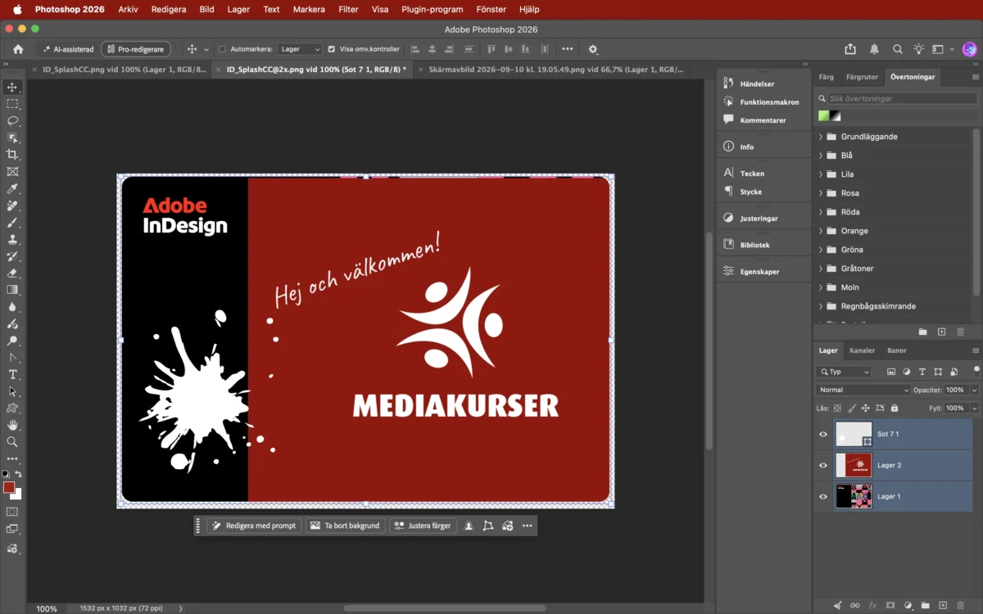This screenshot has height=614, width=983.
Task: Toggle lock transparent pixels icon
Action: (x=837, y=408)
